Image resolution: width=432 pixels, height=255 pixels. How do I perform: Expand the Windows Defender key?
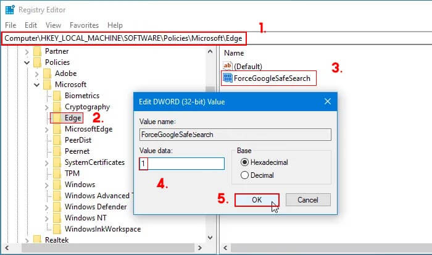click(x=46, y=207)
